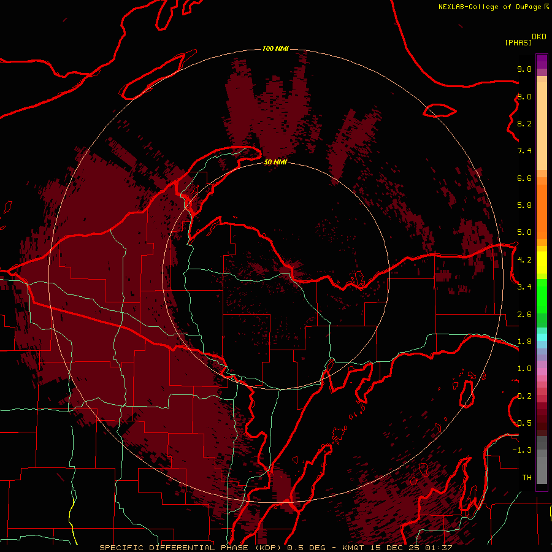The image size is (552, 552).
Task: Click the DKD label above the color scale
Action: pos(539,37)
